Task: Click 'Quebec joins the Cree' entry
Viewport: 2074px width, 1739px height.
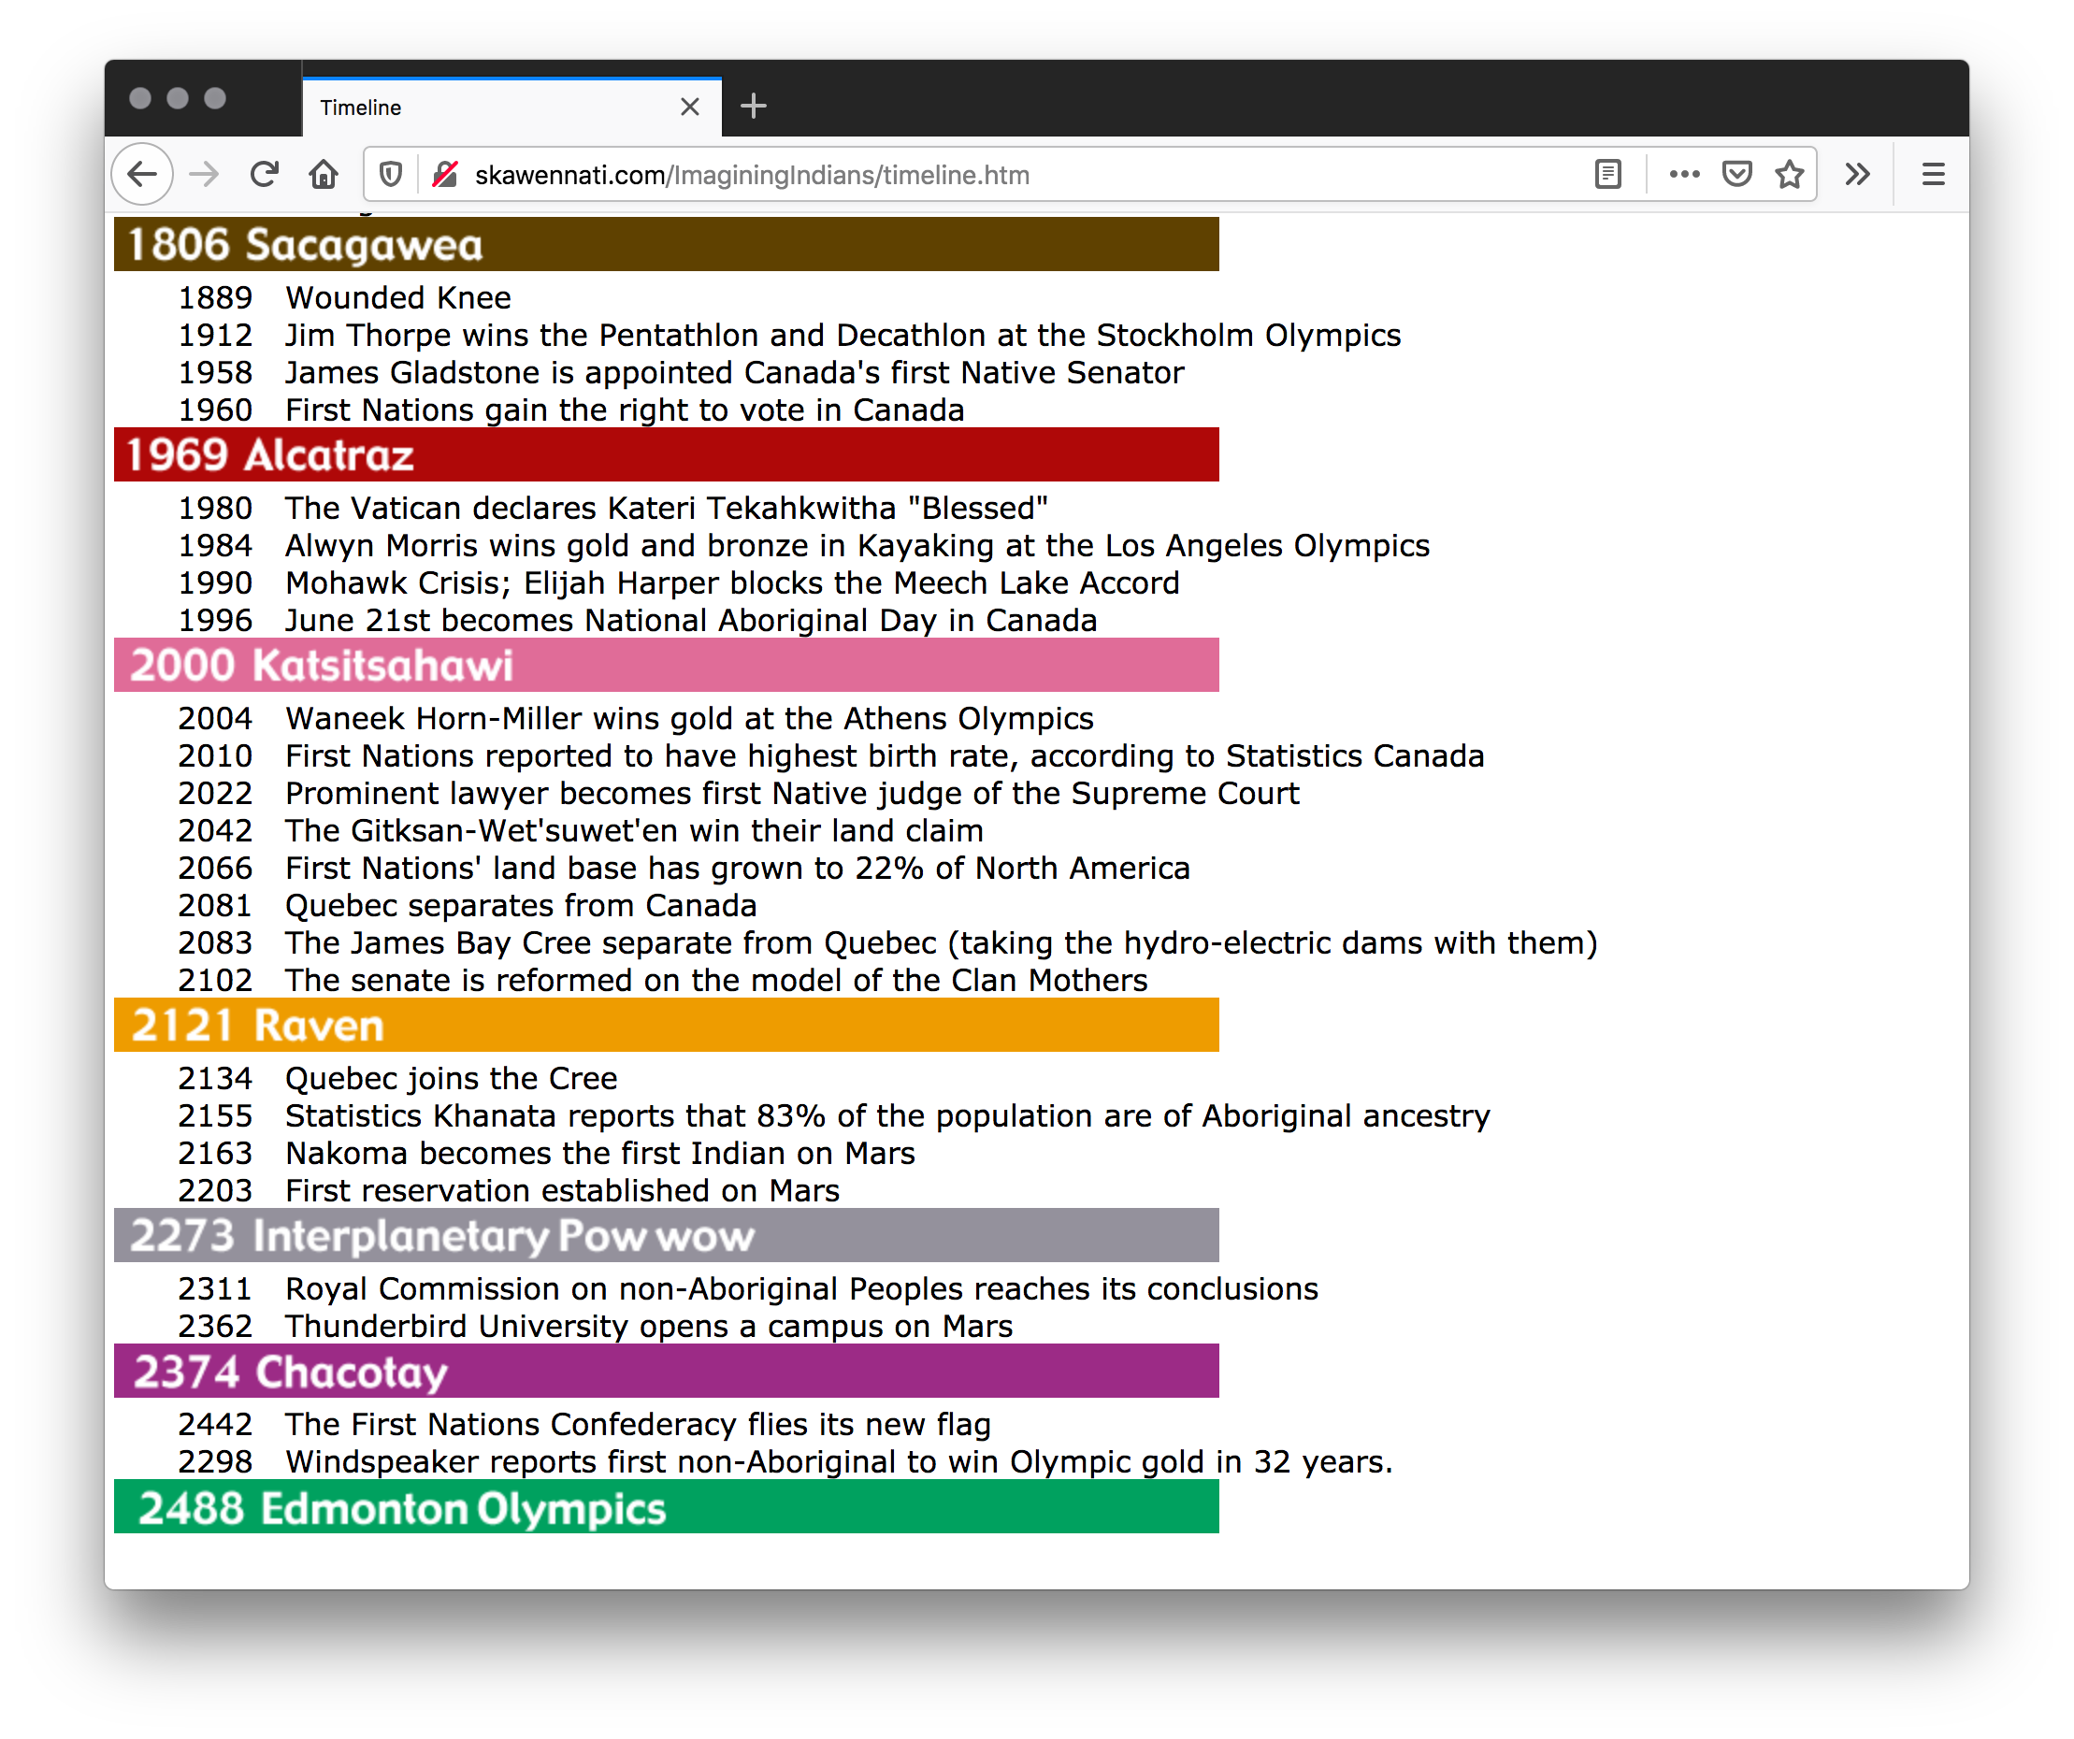Action: (x=452, y=1078)
